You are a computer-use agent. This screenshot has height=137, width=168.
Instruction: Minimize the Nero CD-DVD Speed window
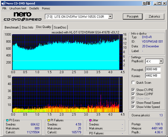[x=155, y=3]
